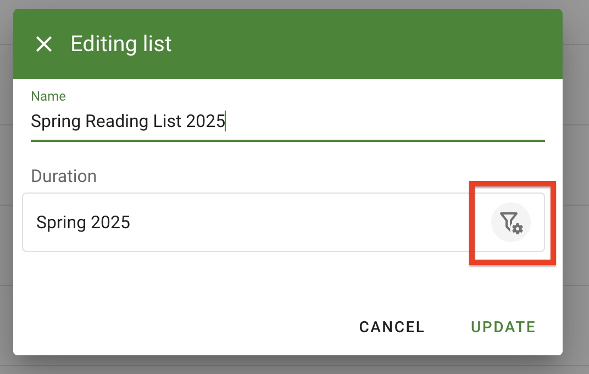Cancel editing the list
This screenshot has width=589, height=374.
click(392, 327)
